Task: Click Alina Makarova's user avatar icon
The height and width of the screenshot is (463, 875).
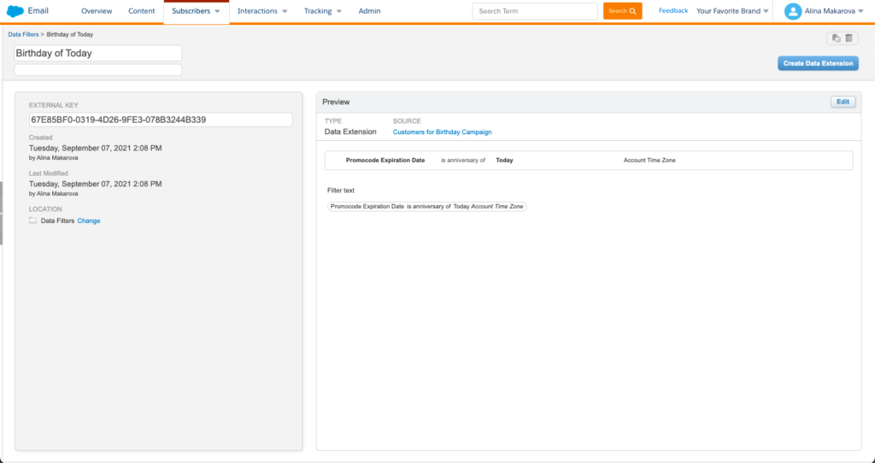Action: 792,11
